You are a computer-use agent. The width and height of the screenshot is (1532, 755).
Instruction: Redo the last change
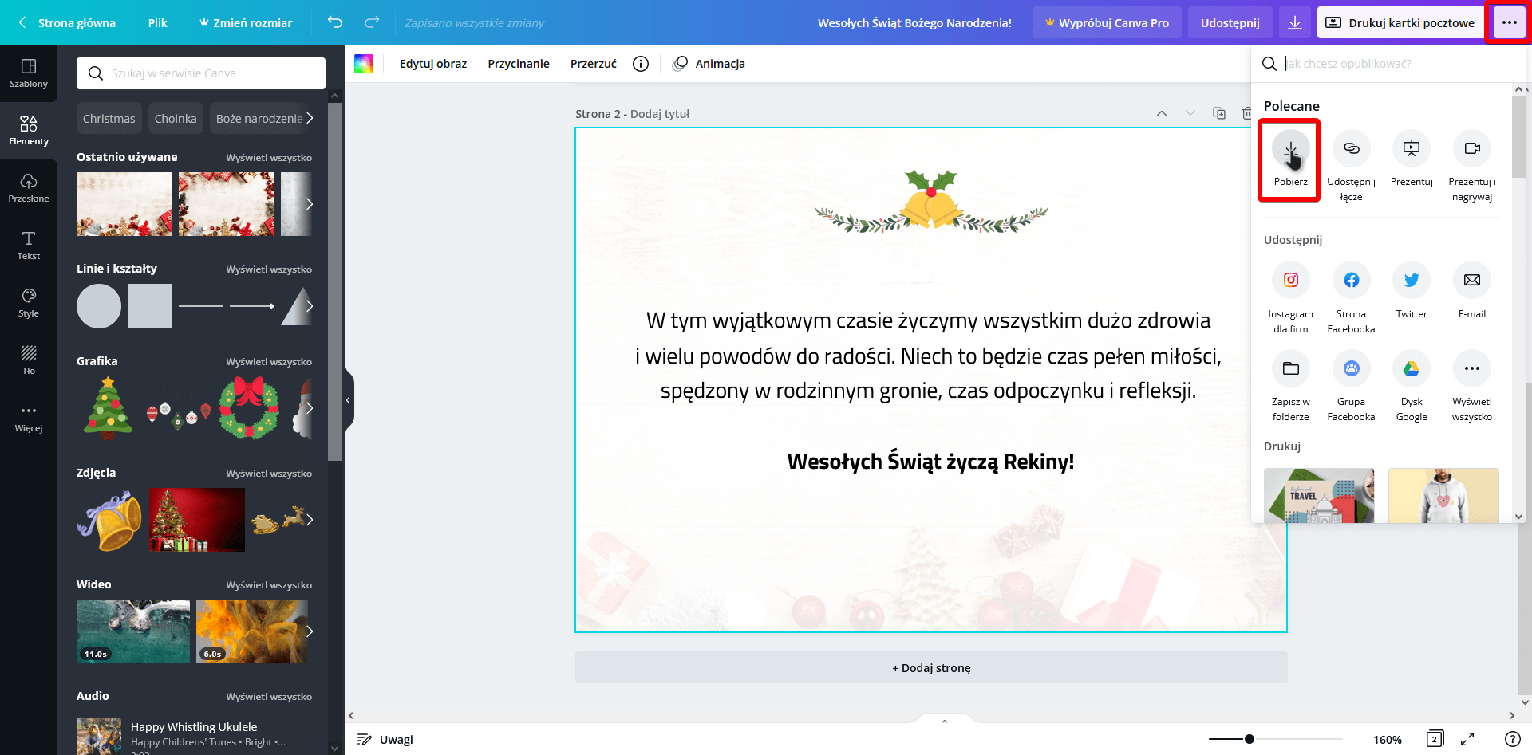click(372, 22)
